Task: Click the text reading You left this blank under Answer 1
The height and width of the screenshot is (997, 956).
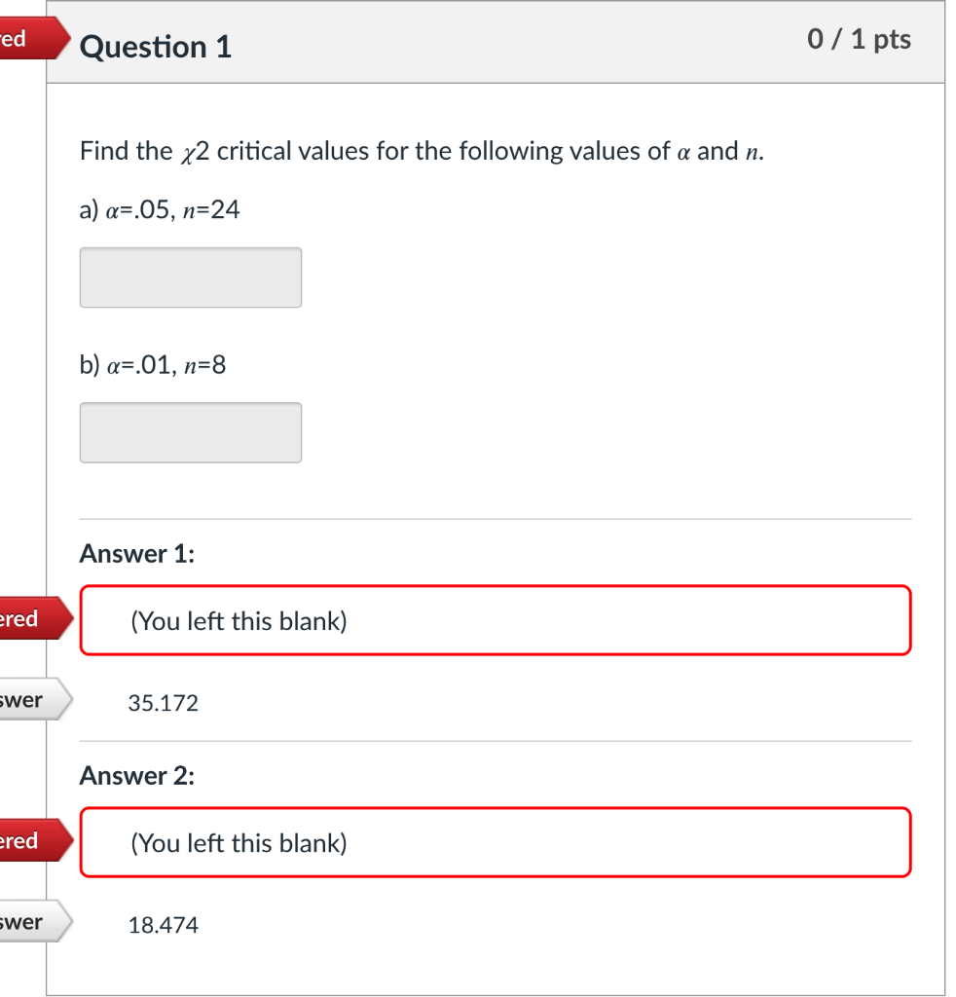Action: tap(238, 621)
